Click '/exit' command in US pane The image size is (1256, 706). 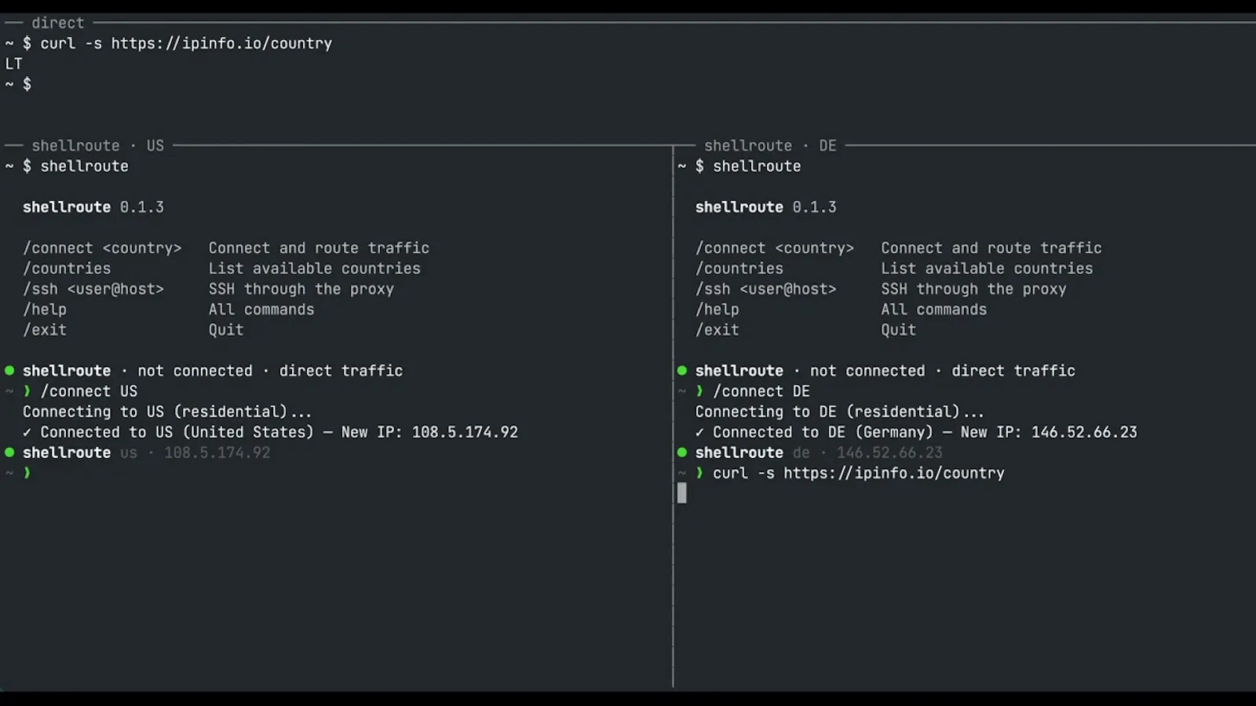(x=45, y=329)
